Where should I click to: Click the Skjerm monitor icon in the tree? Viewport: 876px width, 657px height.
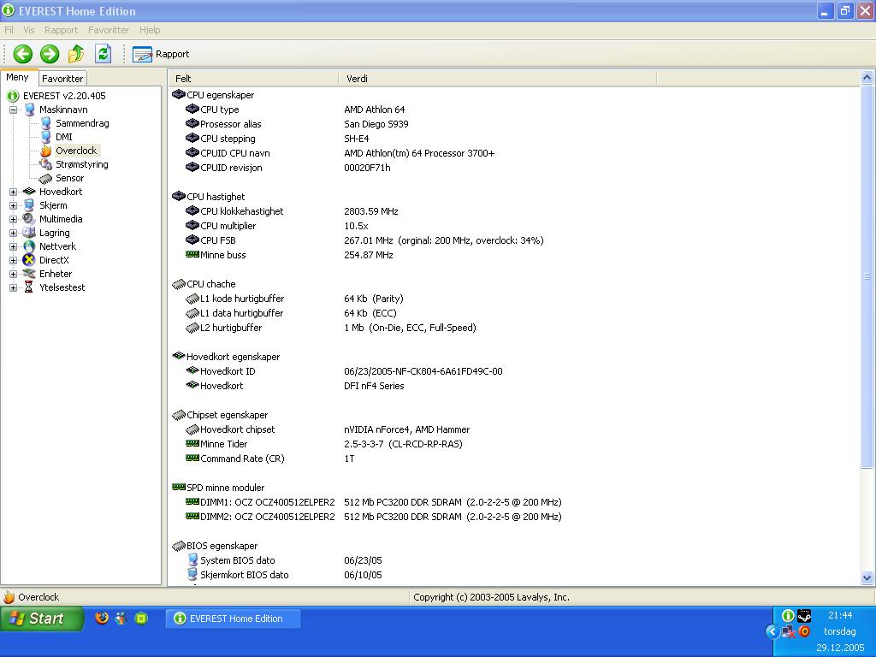click(29, 205)
